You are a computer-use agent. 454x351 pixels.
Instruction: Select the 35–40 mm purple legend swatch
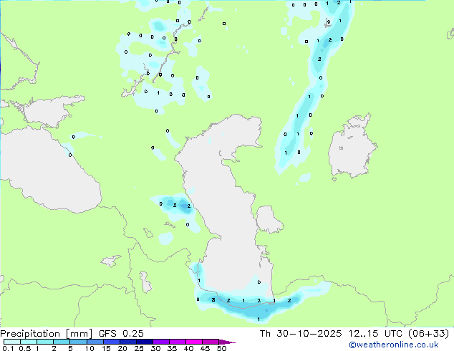point(178,342)
